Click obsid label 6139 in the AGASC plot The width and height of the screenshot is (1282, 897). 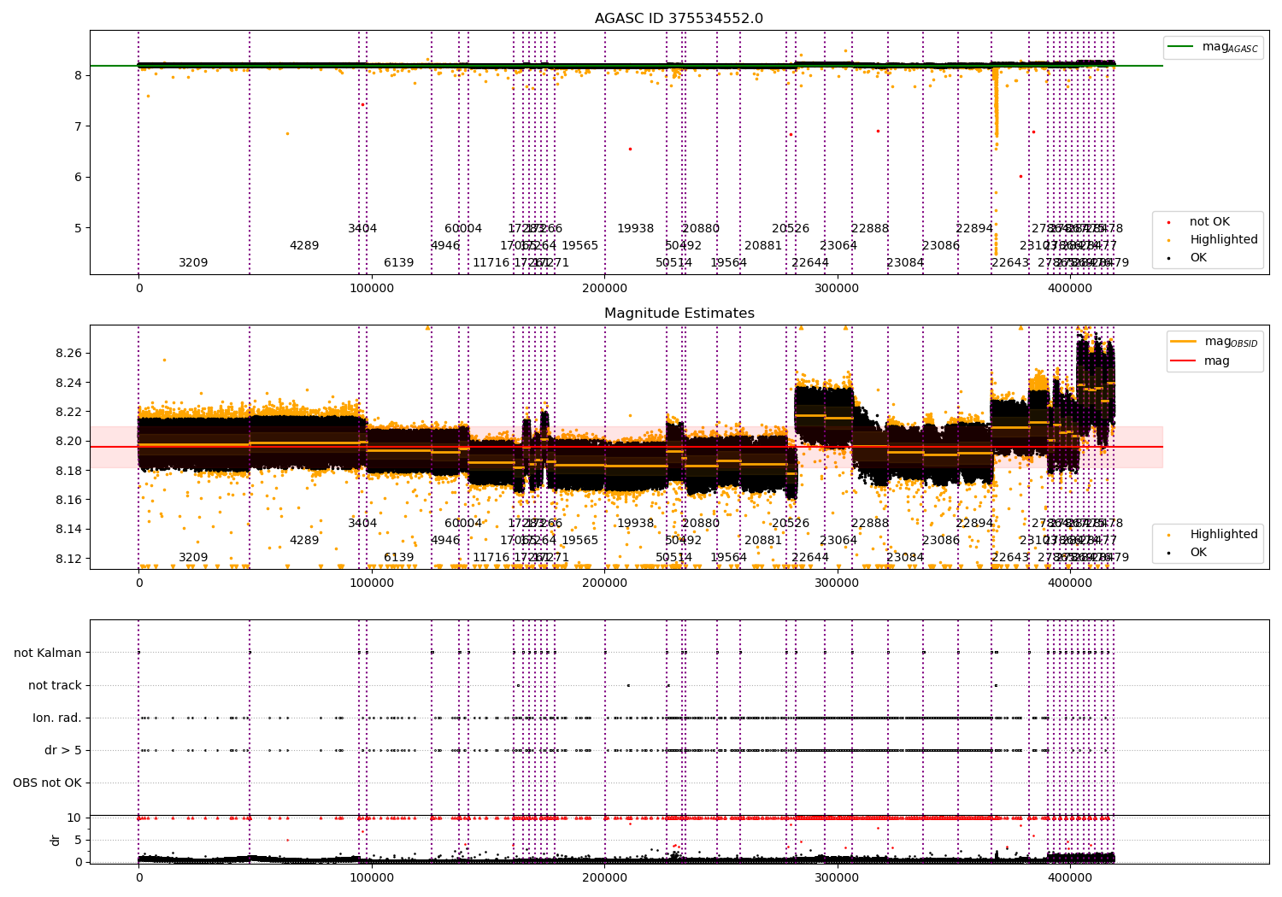pyautogui.click(x=399, y=262)
